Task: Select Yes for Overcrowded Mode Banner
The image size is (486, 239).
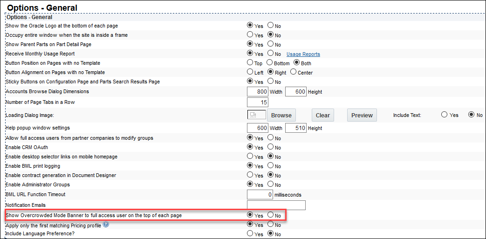Action: pos(249,214)
